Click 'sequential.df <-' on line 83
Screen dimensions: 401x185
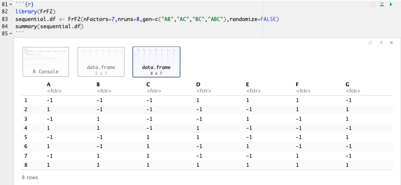tap(40, 19)
